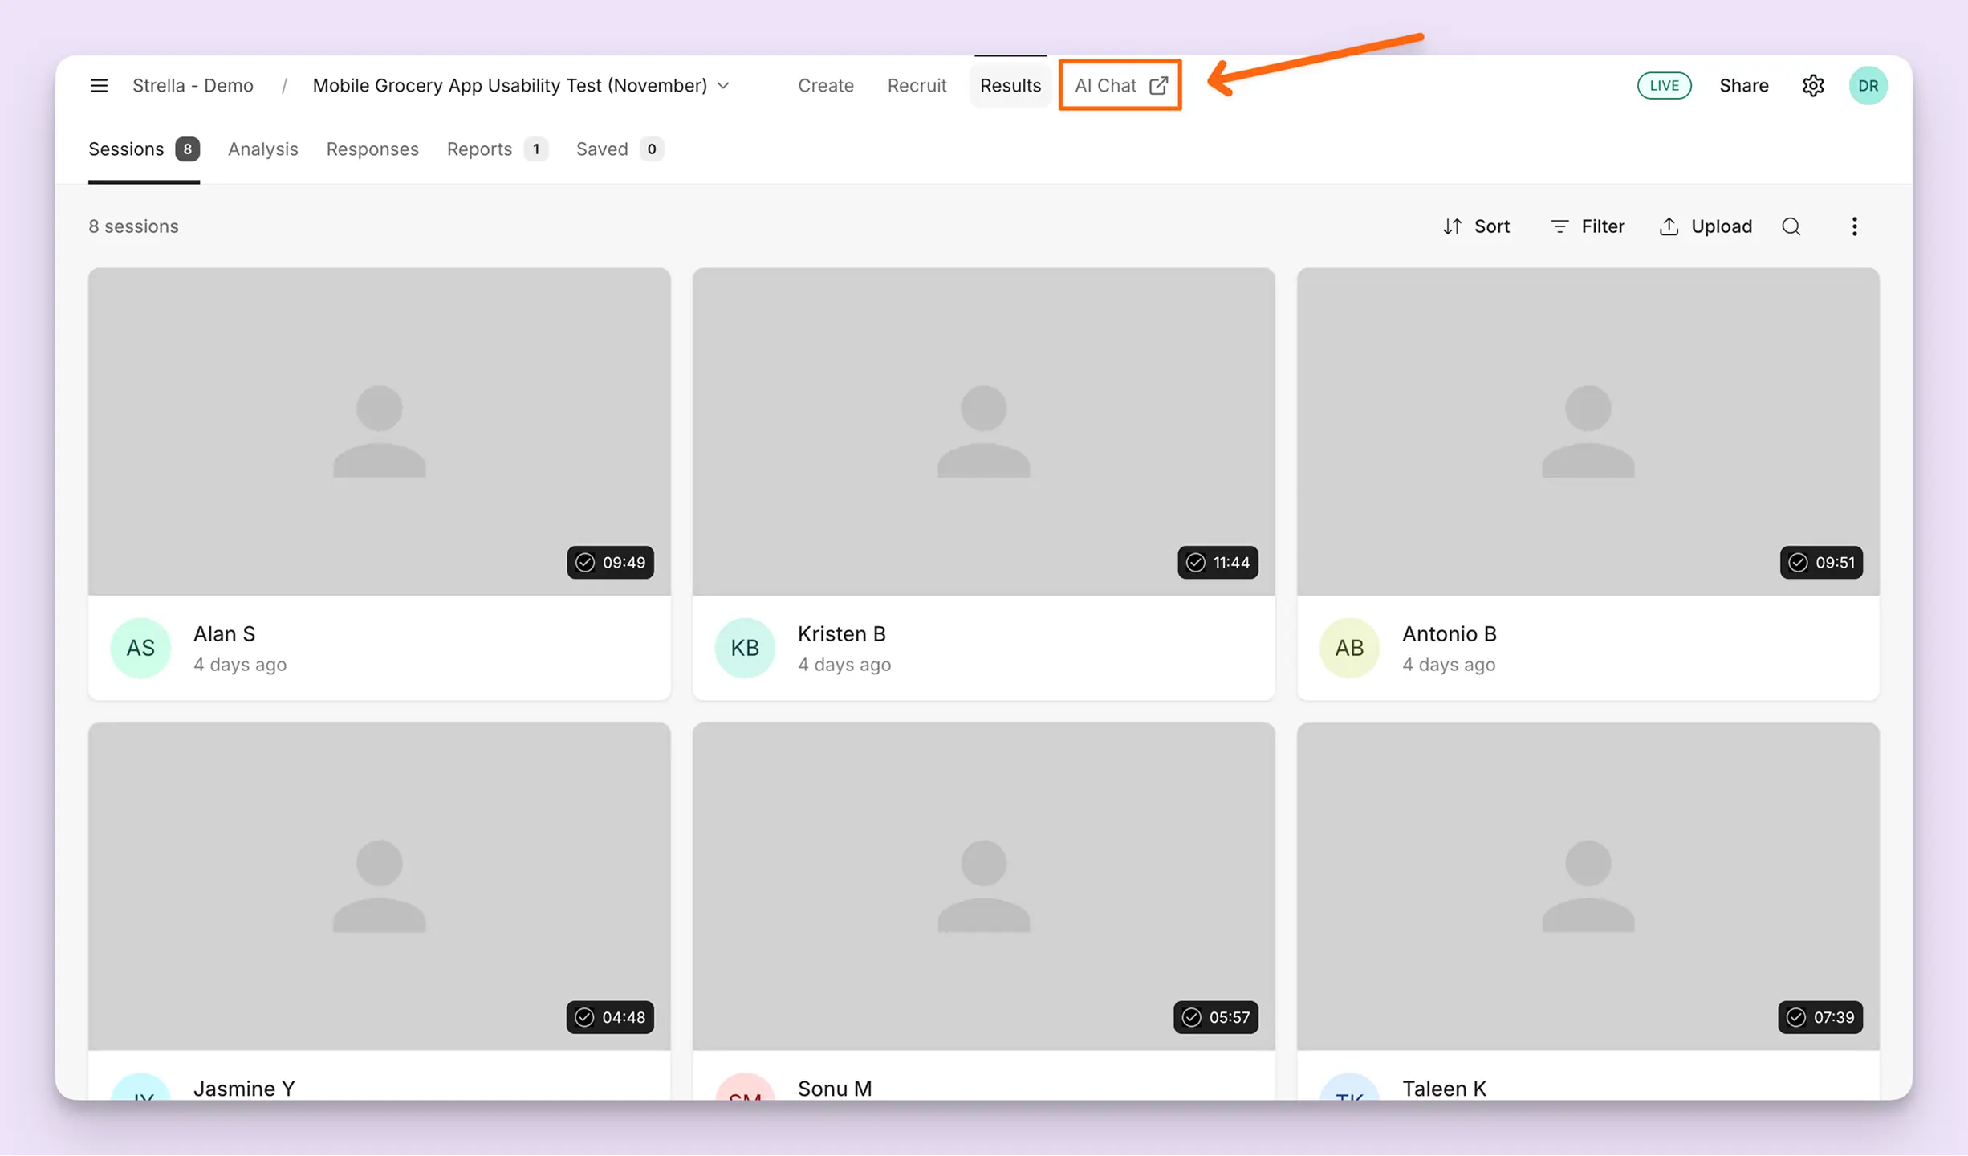Open Sonu M session video thumbnail

click(x=983, y=886)
